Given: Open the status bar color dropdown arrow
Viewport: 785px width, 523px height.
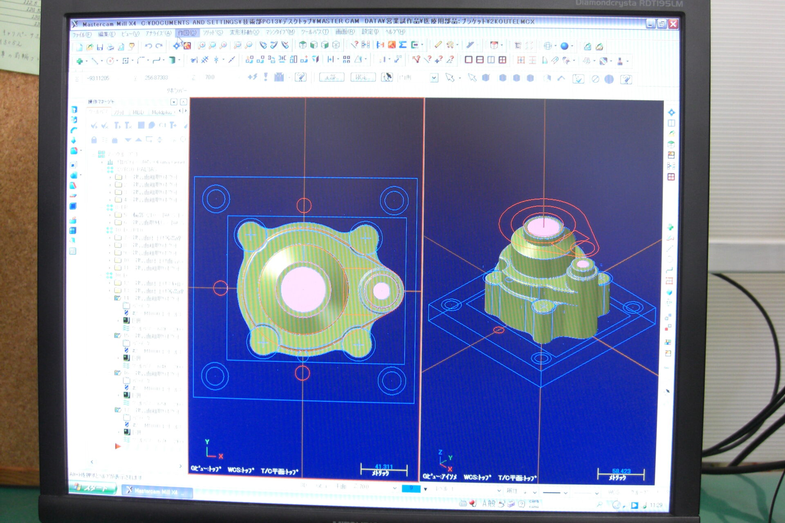Looking at the screenshot, I should [x=426, y=489].
